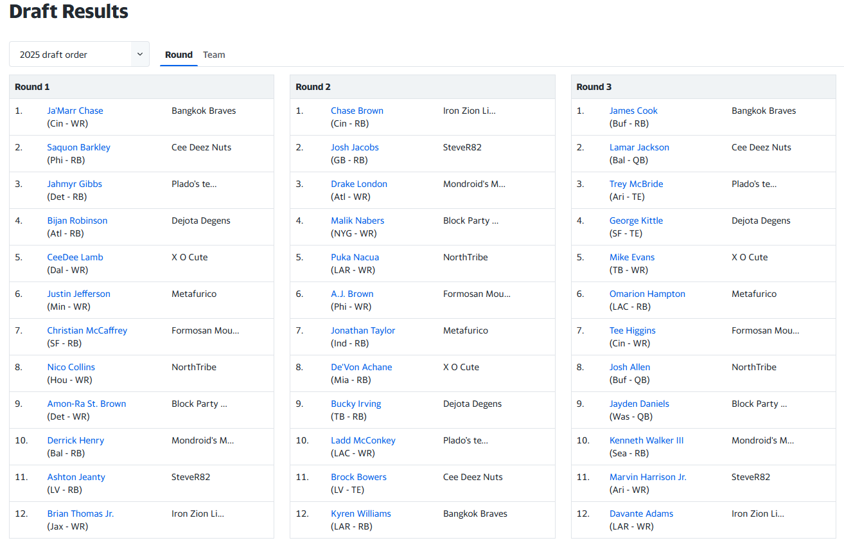Click Jayden Daniels link
Image resolution: width=844 pixels, height=545 pixels.
click(639, 404)
